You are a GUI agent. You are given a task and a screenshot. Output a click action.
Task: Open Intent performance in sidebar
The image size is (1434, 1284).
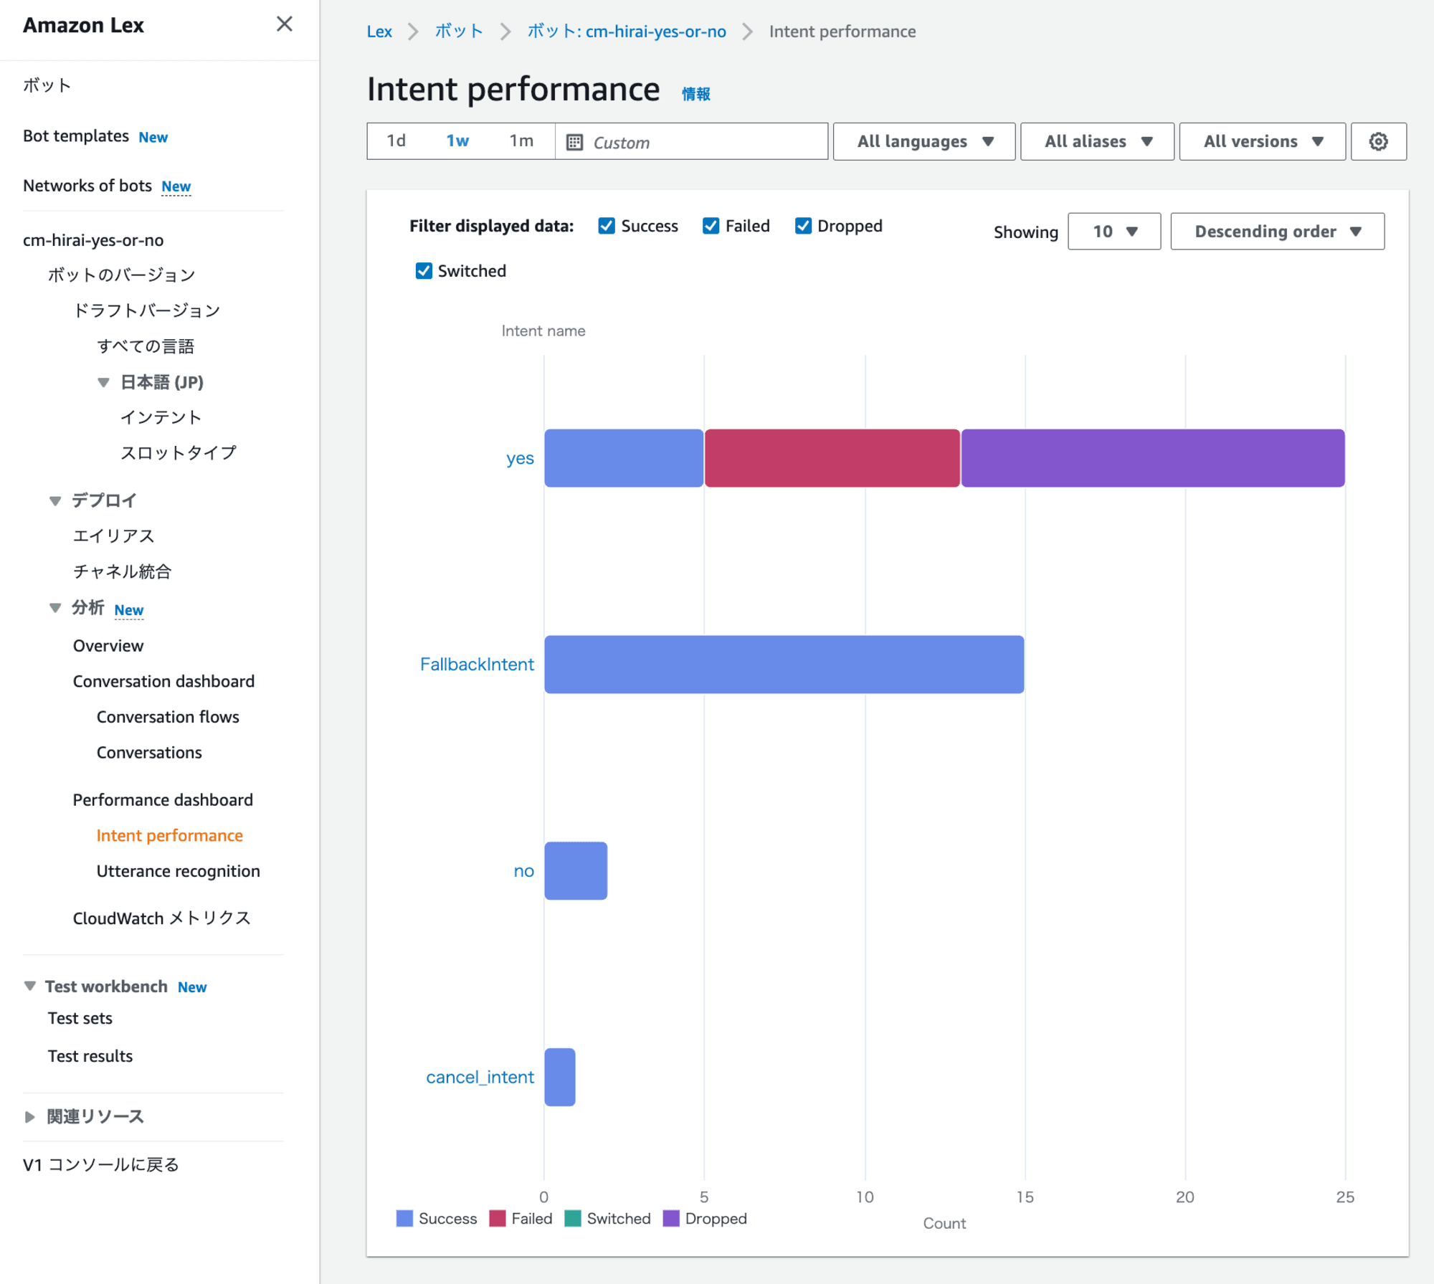coord(170,836)
